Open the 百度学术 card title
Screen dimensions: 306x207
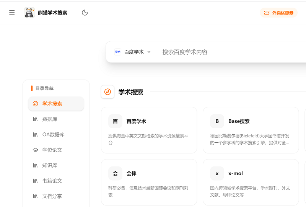click(136, 121)
